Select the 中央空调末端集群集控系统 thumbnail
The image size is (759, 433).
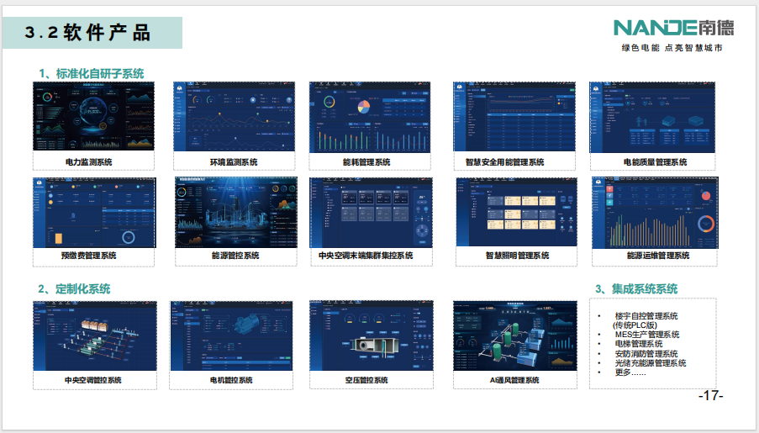click(371, 212)
